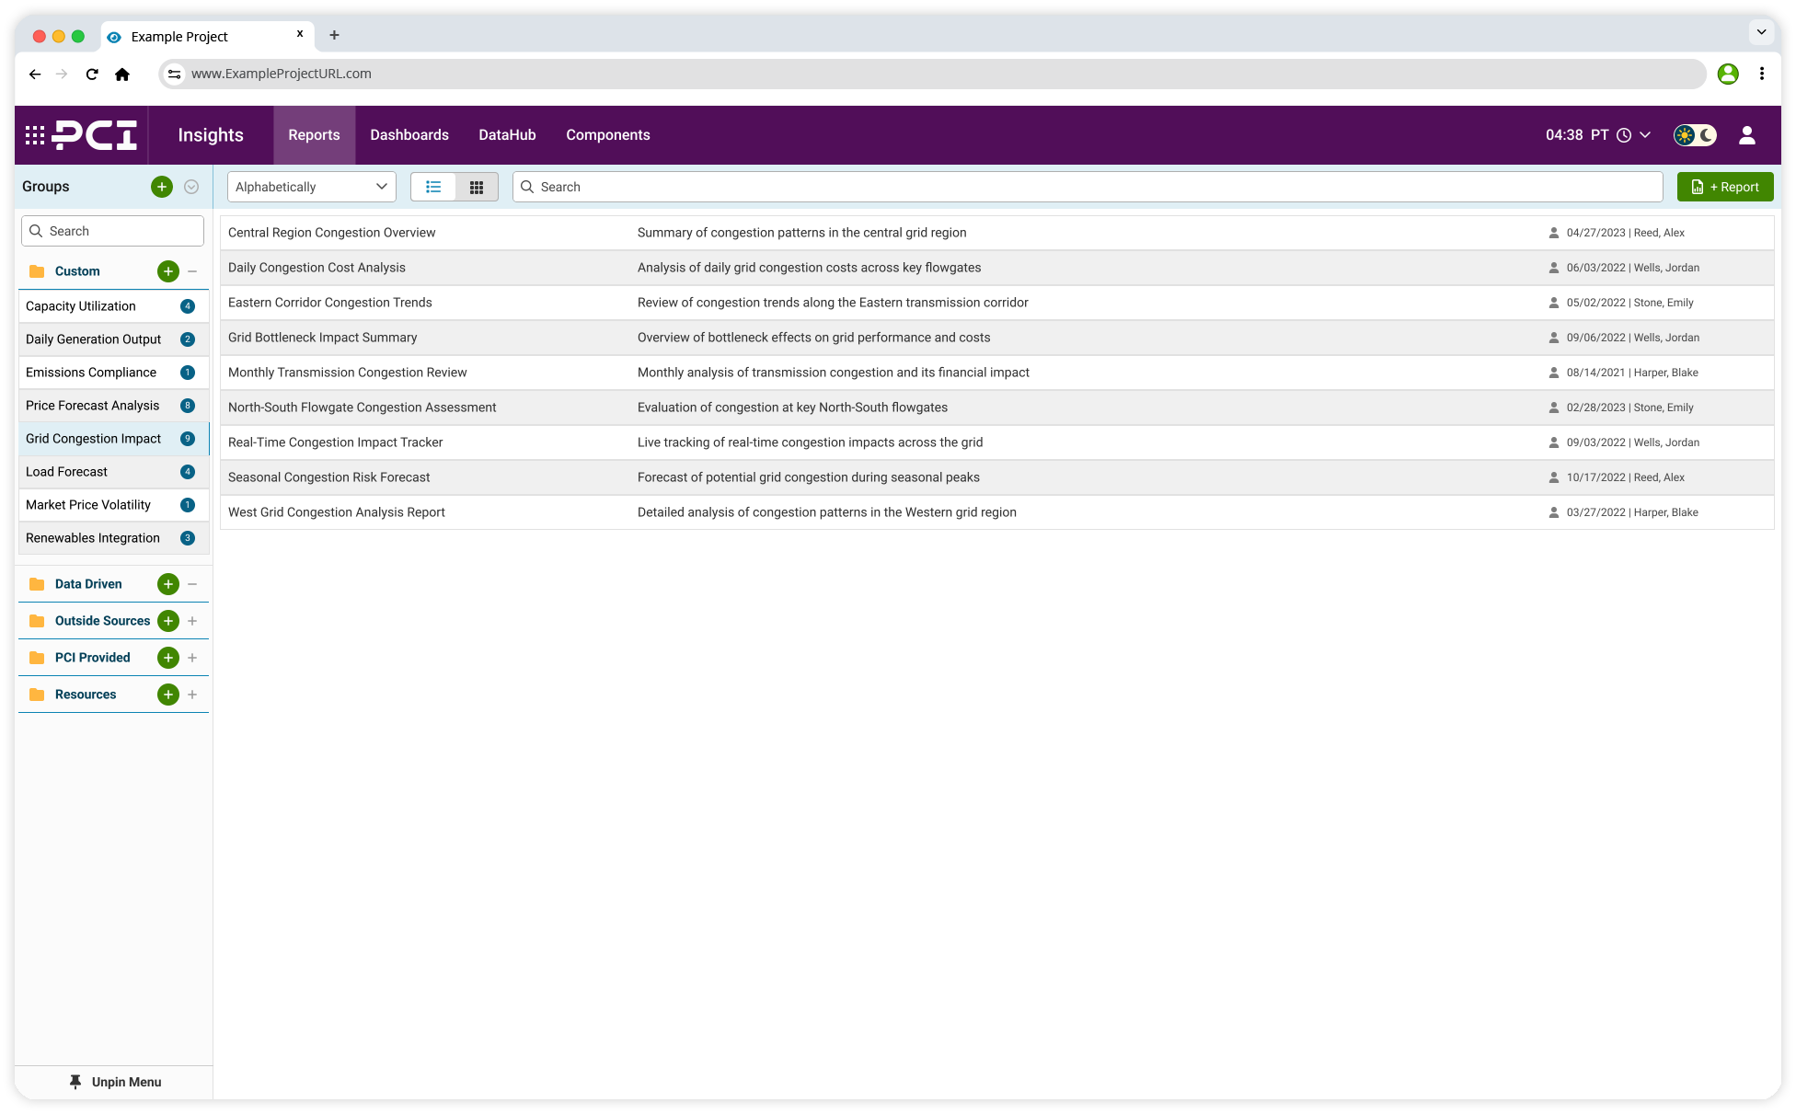The image size is (1796, 1114).
Task: Open the Grid Bottleneck Impact Summary report
Action: tap(322, 337)
